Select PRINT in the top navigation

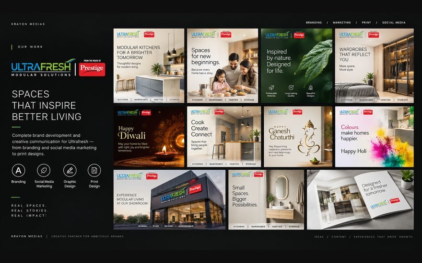click(366, 22)
